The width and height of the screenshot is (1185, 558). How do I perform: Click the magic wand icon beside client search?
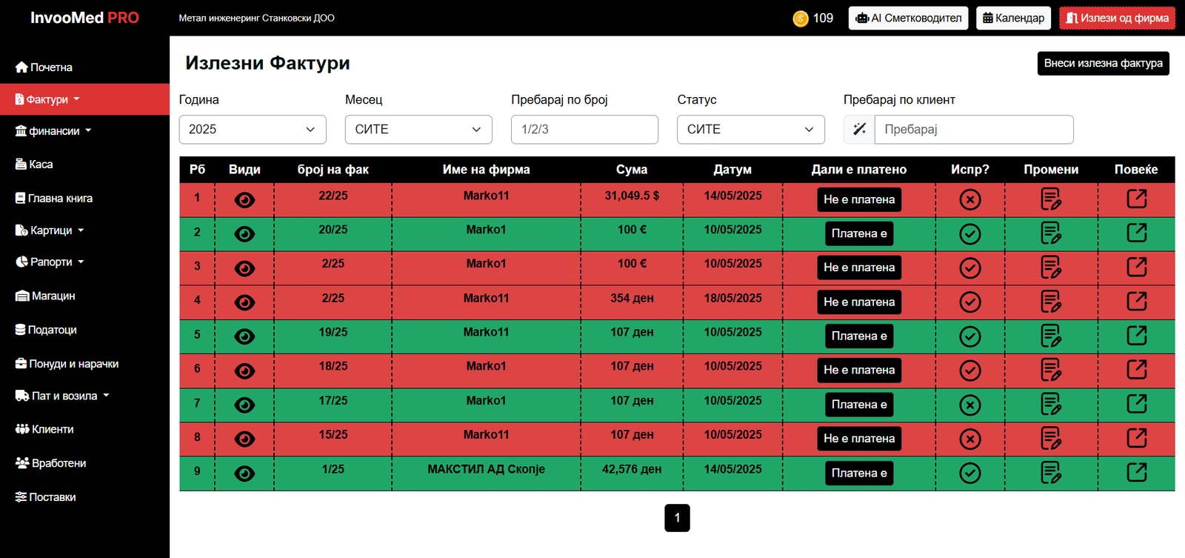(859, 130)
